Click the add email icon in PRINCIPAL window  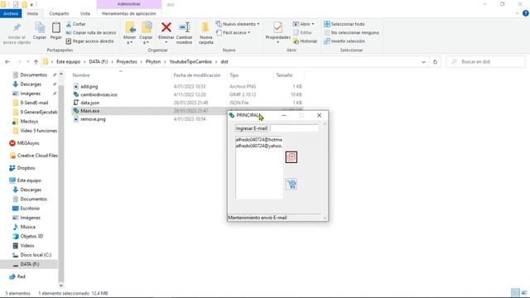point(291,157)
